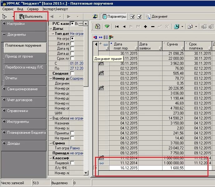Viewport: 215px width, 187px height.
Task: Go to the next record arrow
Action: pyautogui.click(x=131, y=26)
